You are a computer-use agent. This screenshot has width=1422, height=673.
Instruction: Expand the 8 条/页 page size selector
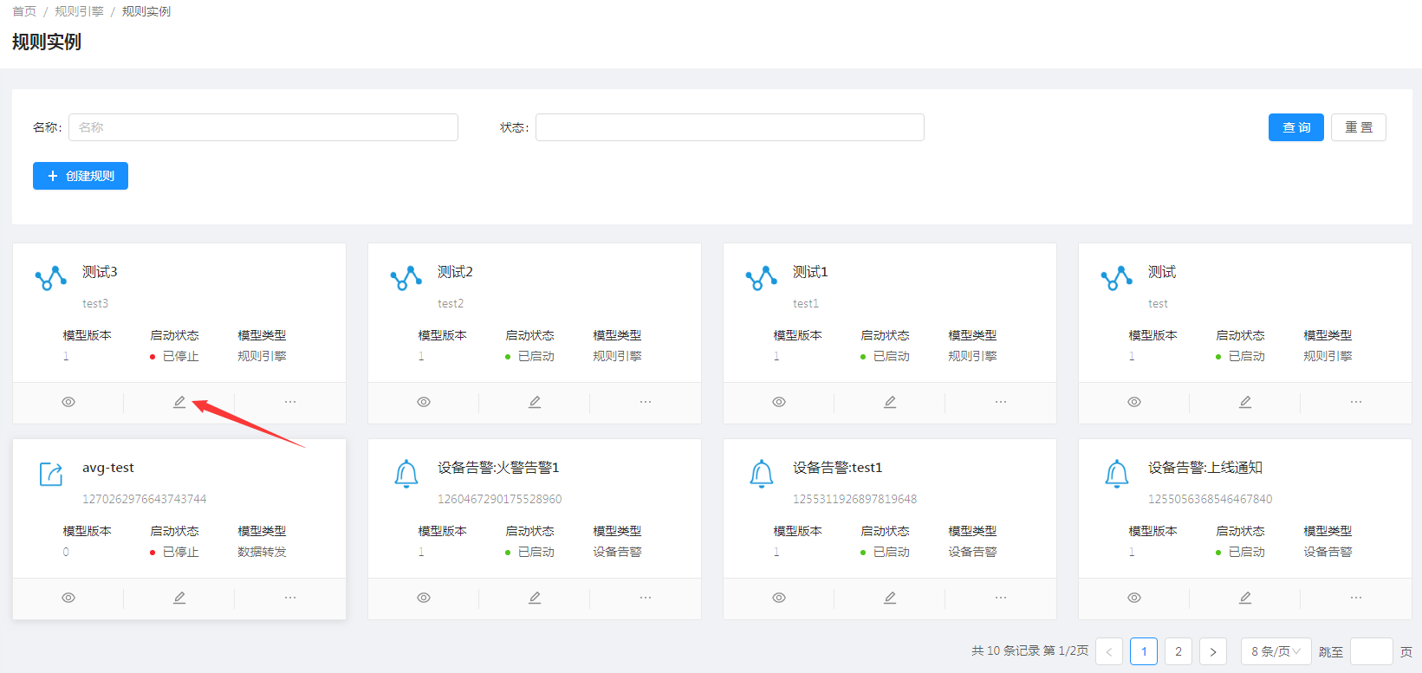pyautogui.click(x=1276, y=651)
